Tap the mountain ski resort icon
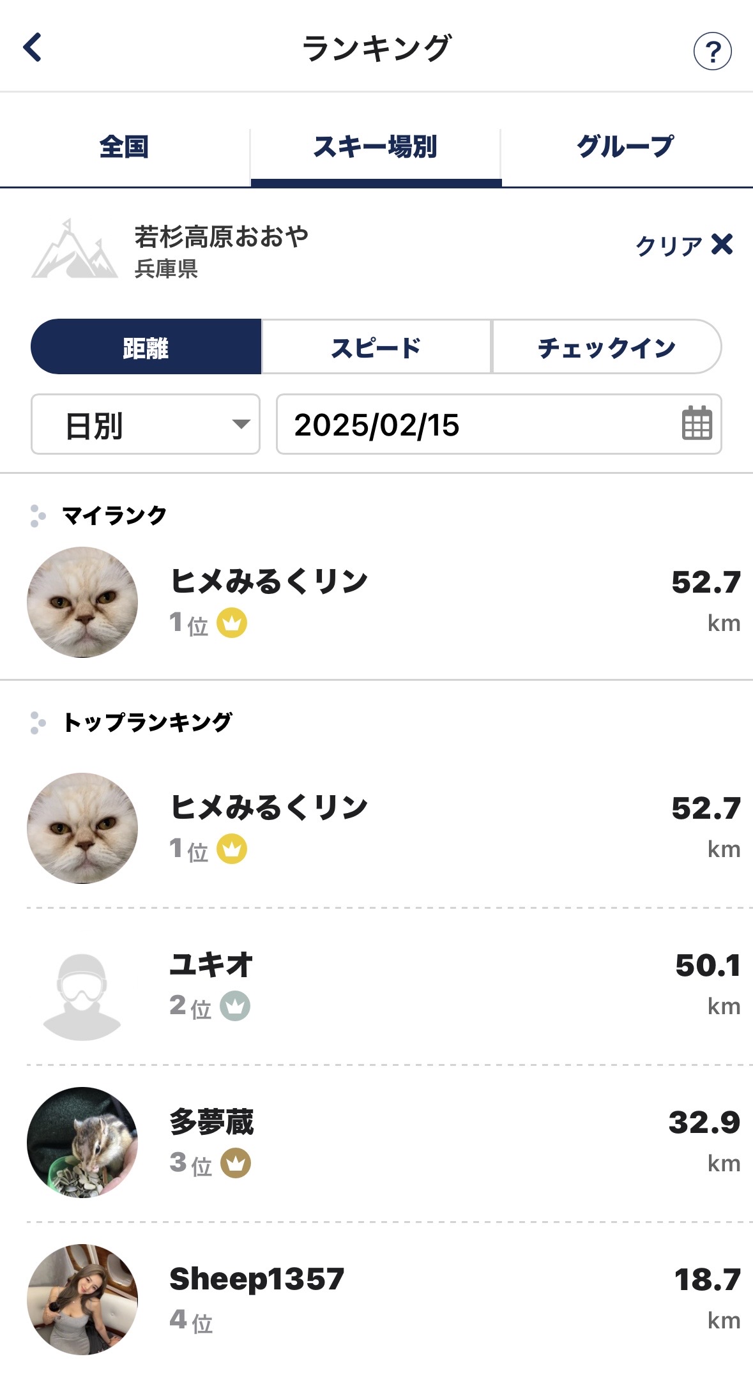This screenshot has height=1398, width=753. (x=74, y=250)
